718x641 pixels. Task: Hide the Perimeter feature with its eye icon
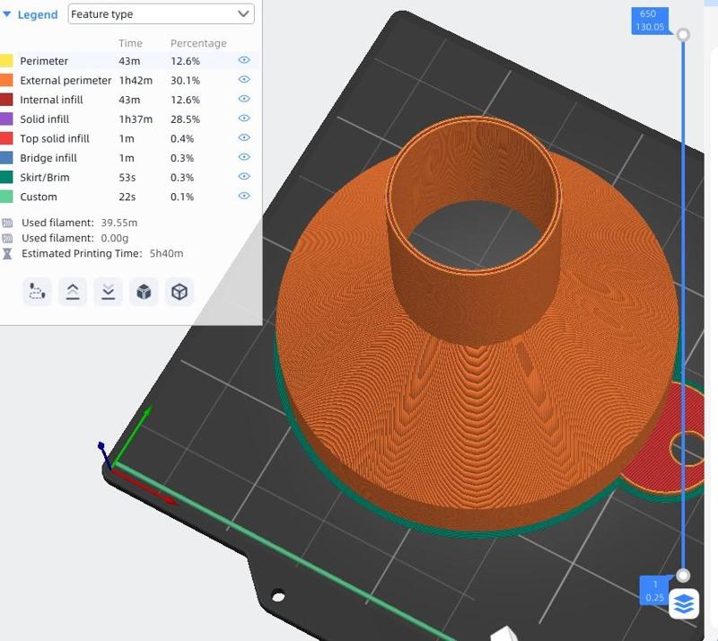243,60
